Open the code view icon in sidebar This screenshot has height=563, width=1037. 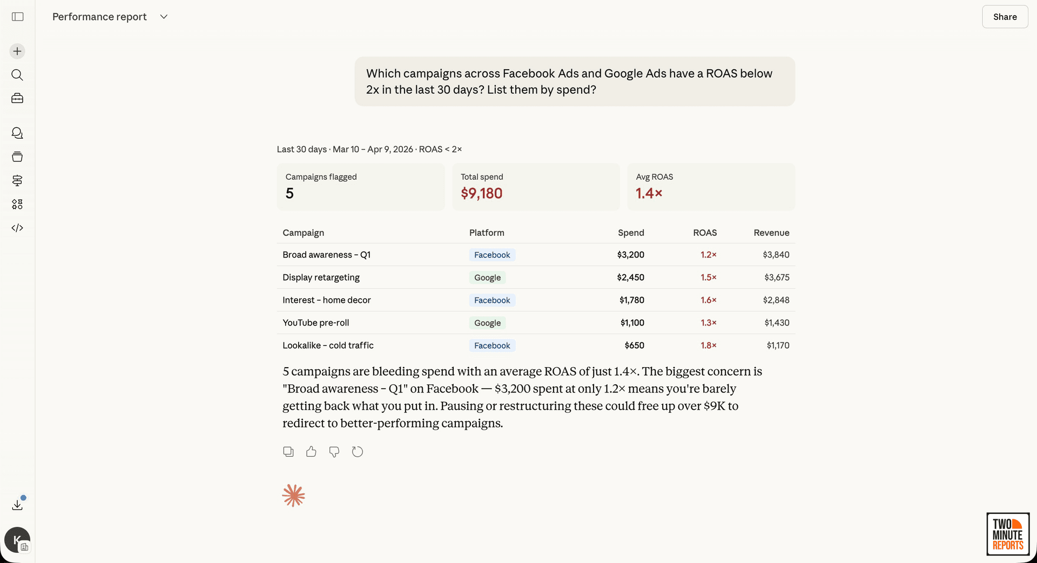(x=17, y=228)
